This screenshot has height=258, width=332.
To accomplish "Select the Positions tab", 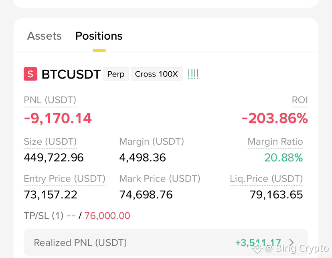I will click(x=99, y=36).
